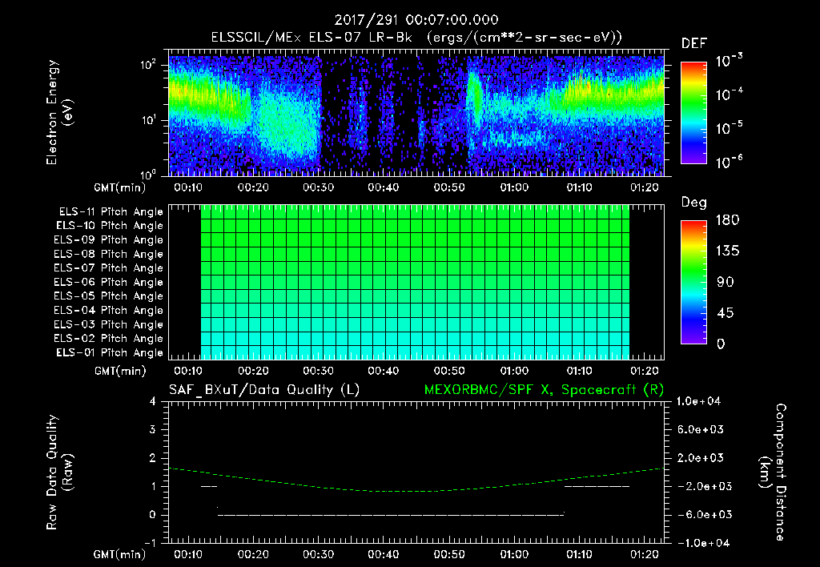
Task: Click 00:10 time label under pitch angle panel
Action: pos(187,371)
